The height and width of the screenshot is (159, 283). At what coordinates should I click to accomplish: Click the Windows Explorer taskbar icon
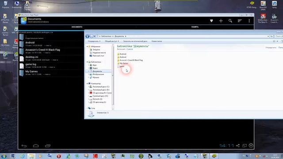[x=31, y=156]
